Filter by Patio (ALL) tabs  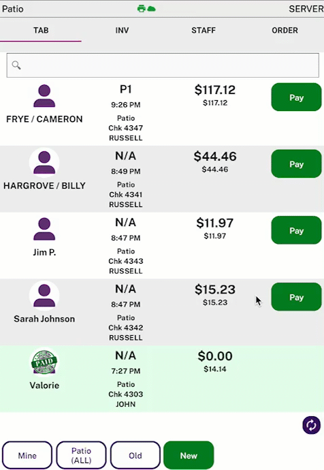(82, 455)
